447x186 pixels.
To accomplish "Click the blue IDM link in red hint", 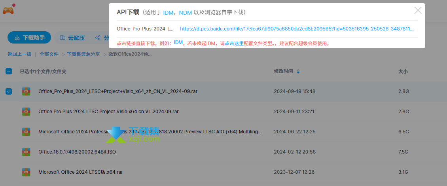I will [x=178, y=42].
